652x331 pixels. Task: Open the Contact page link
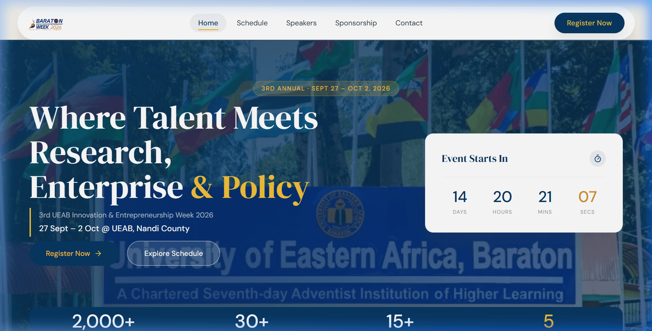coord(409,23)
